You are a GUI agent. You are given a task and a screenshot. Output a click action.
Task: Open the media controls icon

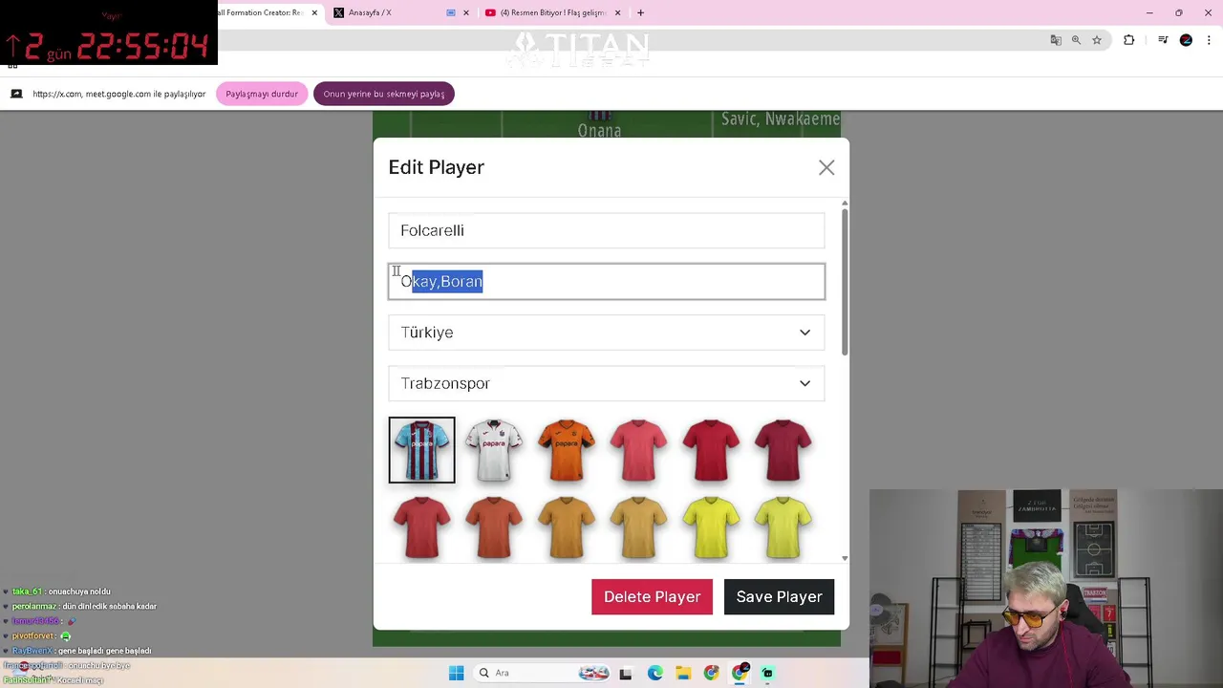coord(1163,40)
